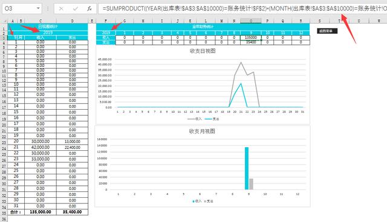
Task: Click month 12 header in annual table
Action: (301, 33)
